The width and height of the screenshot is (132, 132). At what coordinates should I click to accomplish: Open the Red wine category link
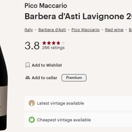click(114, 30)
